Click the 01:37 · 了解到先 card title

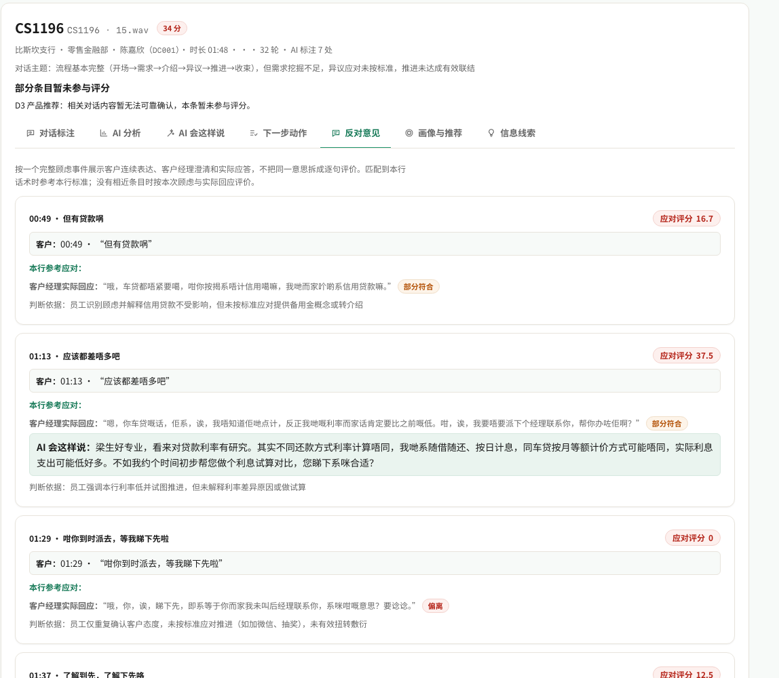point(86,675)
